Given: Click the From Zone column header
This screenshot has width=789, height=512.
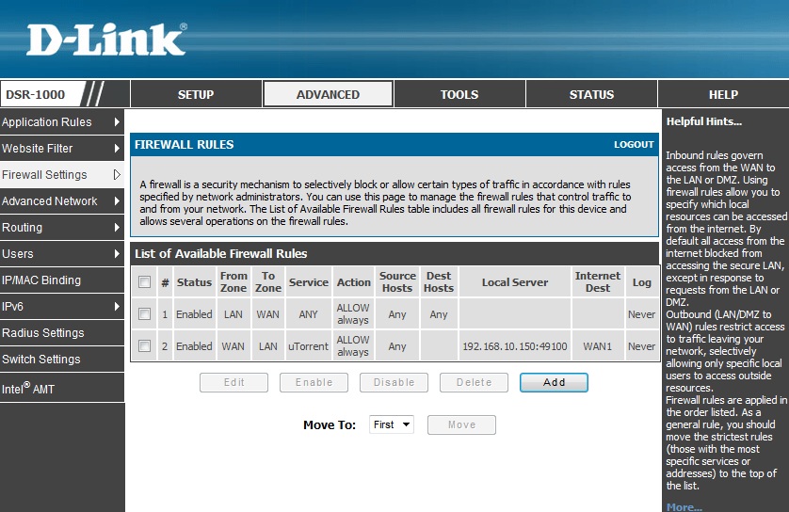Looking at the screenshot, I should pyautogui.click(x=233, y=281).
